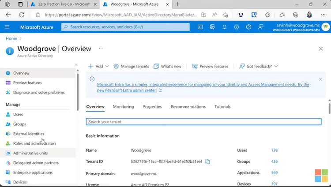Open Roles and administrators
Image resolution: width=331 pixels, height=187 pixels.
pos(38,143)
